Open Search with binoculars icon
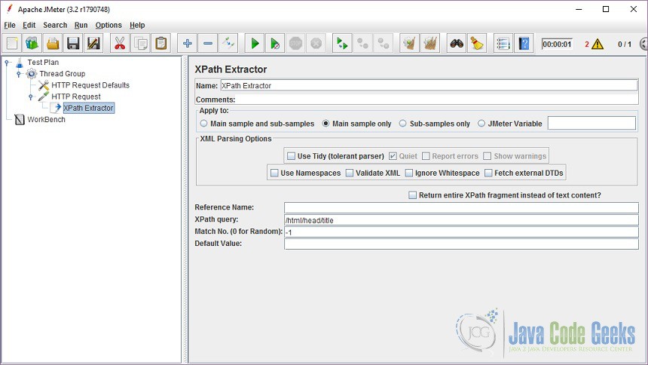Screen dimensions: 648x365 pos(457,44)
